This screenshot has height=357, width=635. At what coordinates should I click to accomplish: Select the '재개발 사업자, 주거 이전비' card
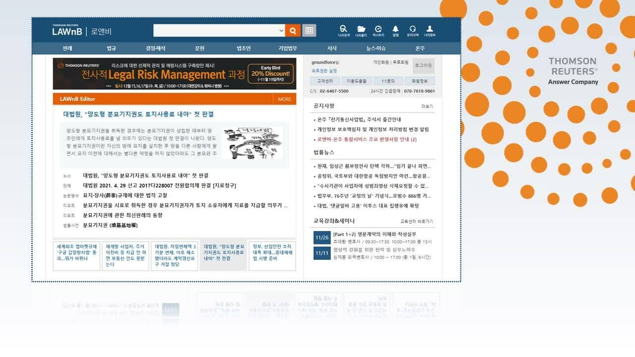126,256
